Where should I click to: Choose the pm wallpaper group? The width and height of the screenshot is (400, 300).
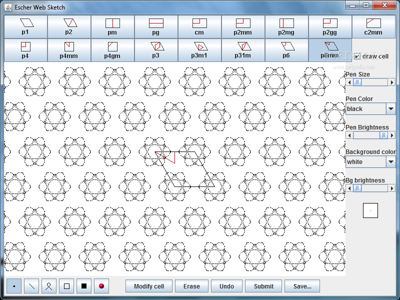pos(113,27)
